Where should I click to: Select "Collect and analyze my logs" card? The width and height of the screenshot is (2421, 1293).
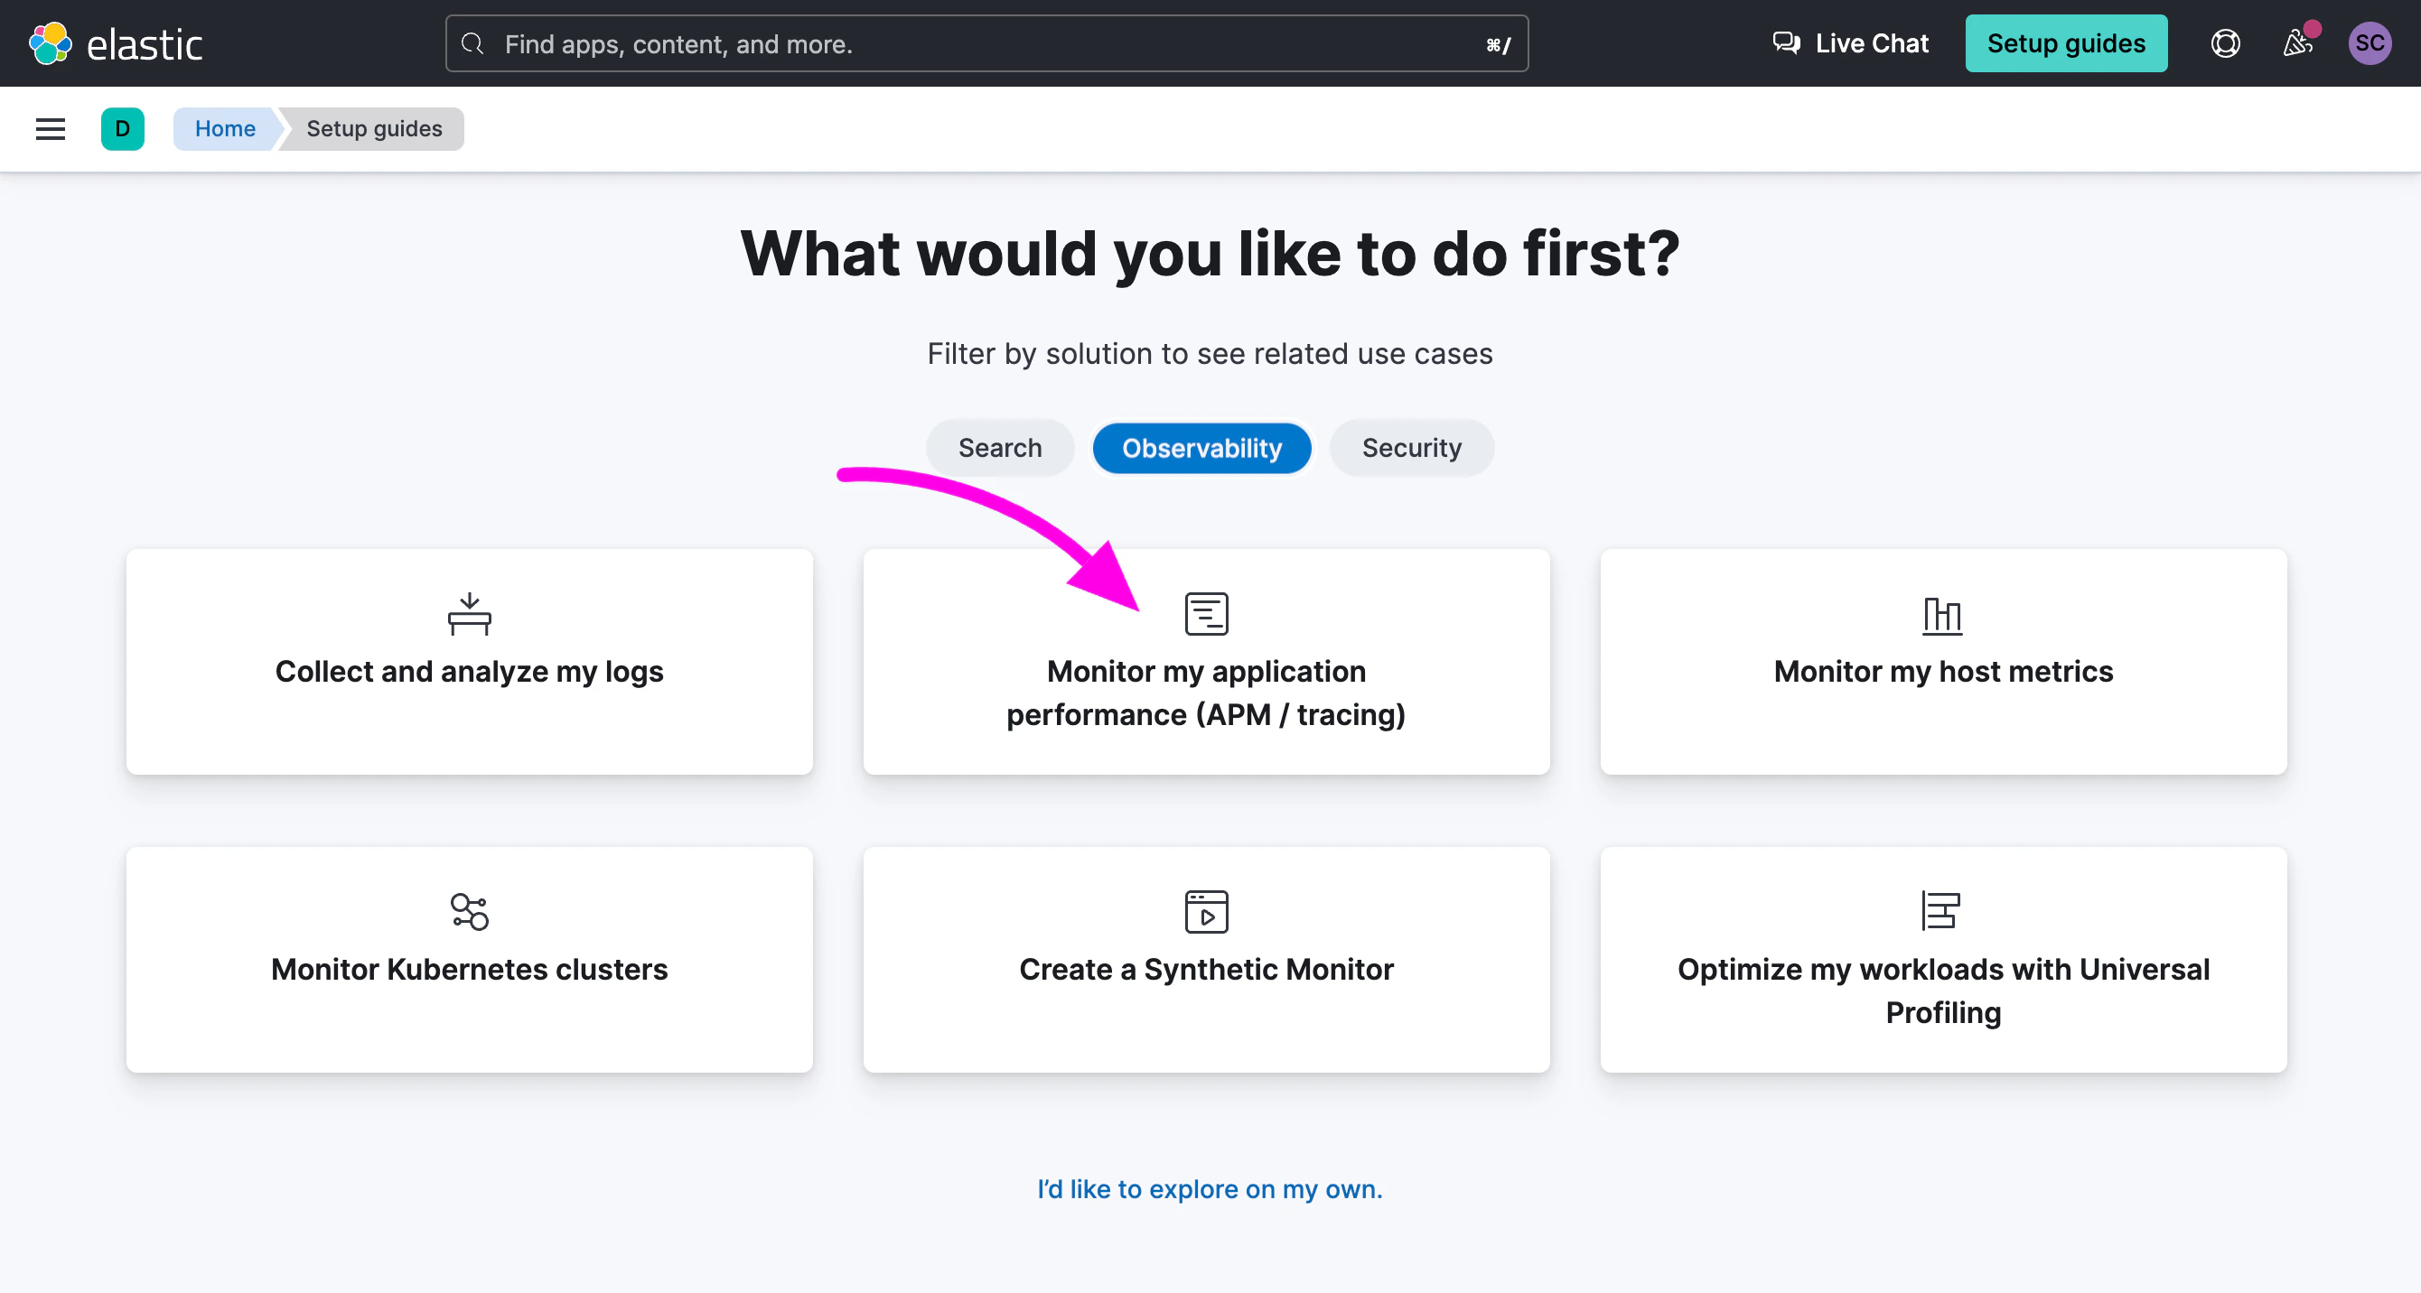point(469,663)
